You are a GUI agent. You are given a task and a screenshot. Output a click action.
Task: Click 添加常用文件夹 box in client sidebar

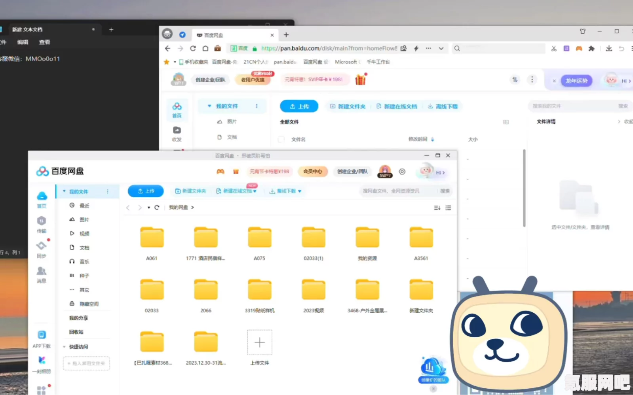(x=86, y=363)
